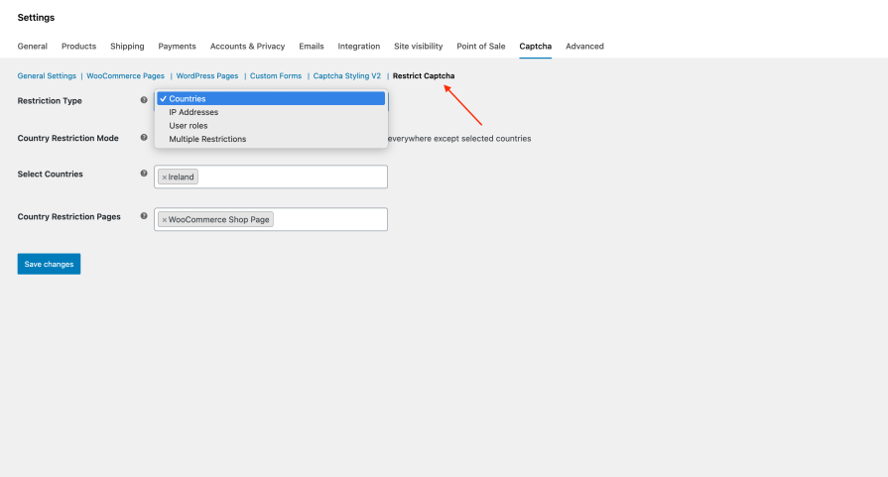Click inside the Select Countries field
888x477 pixels.
pos(292,177)
